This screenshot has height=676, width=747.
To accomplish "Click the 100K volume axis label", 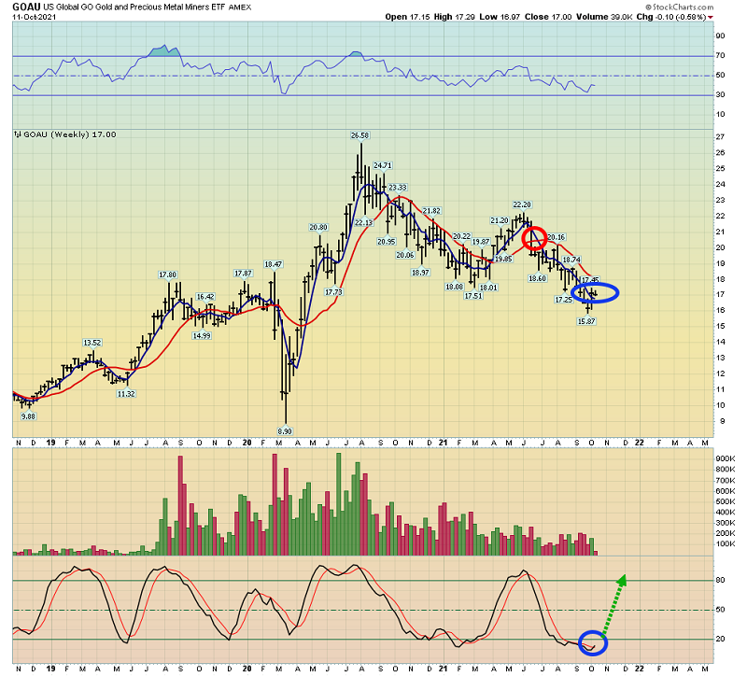I will 726,544.
